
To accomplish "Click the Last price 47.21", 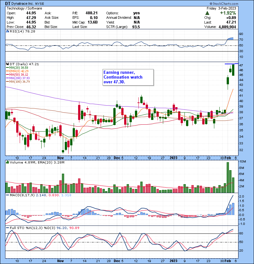I will (231, 22).
